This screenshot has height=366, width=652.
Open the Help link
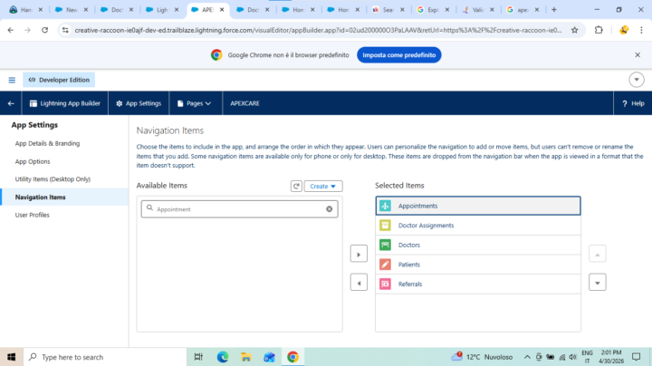633,103
